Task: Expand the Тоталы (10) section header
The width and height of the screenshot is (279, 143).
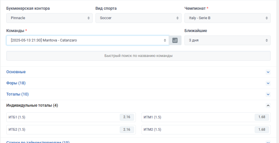Action: pyautogui.click(x=17, y=94)
